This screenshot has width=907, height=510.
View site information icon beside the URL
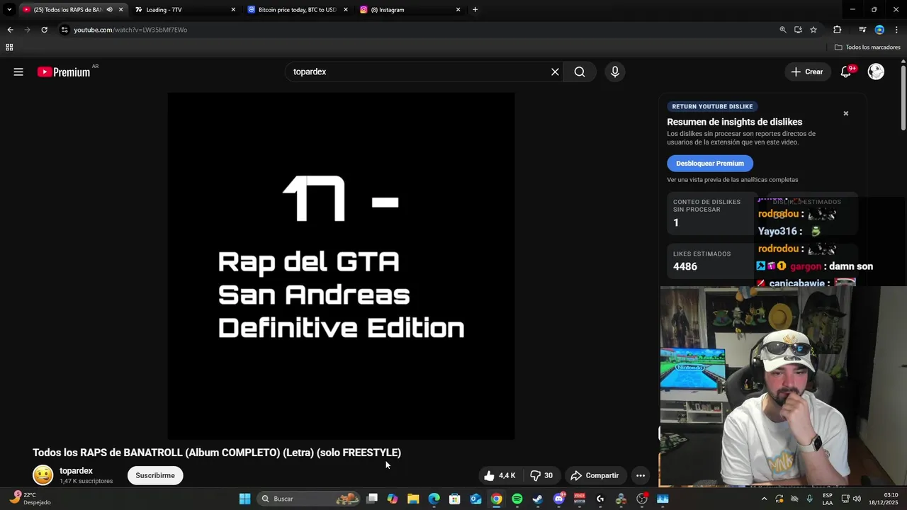(64, 30)
